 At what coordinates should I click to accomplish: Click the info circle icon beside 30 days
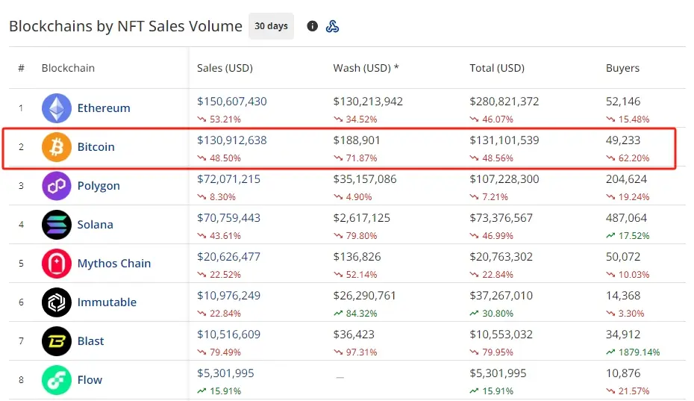pyautogui.click(x=312, y=26)
